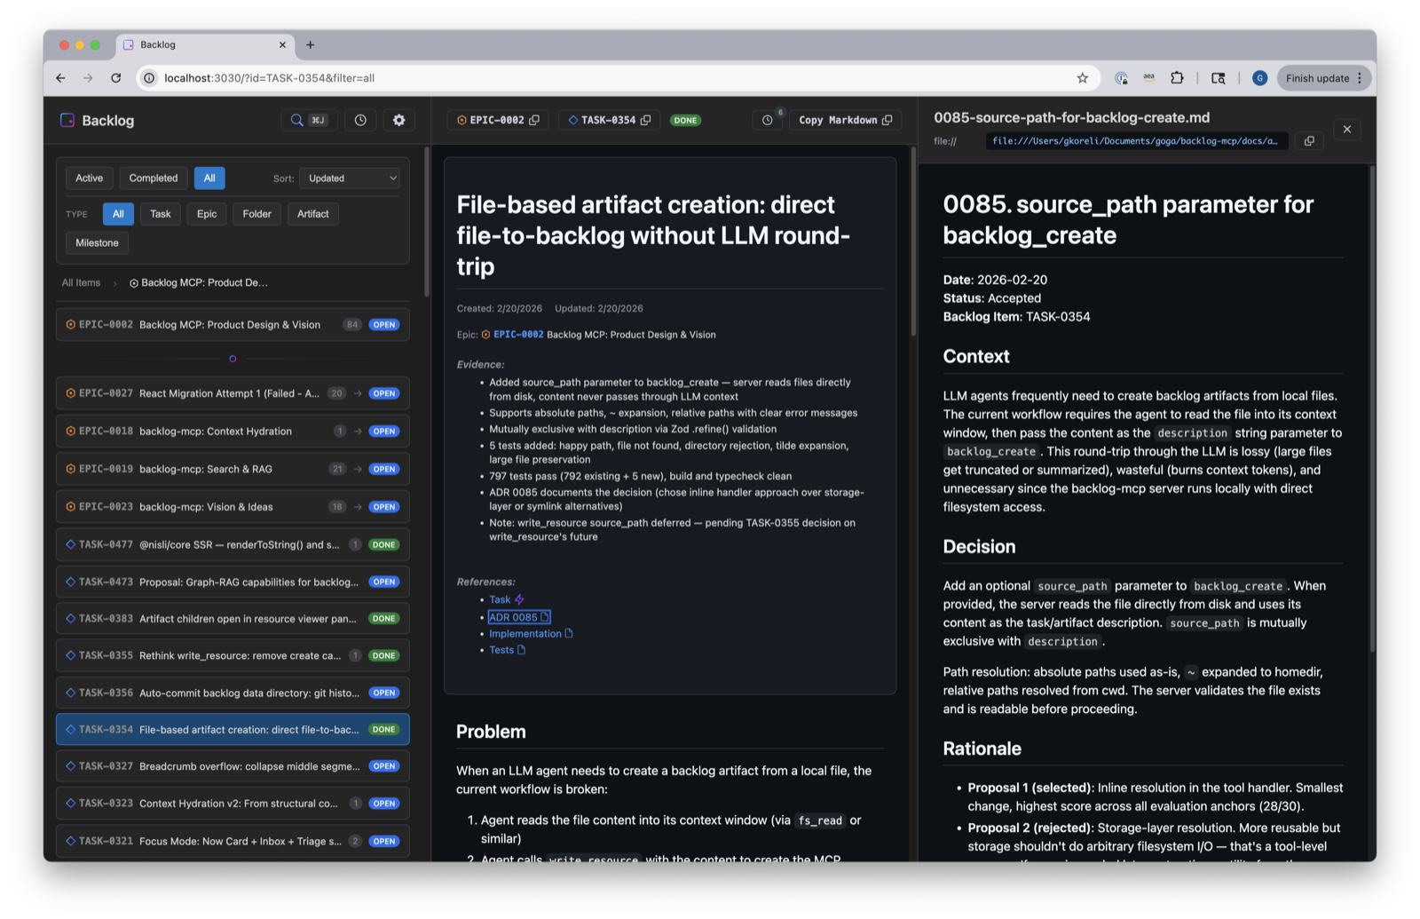Copy the EPIC-0002 ID using copy icon
The width and height of the screenshot is (1420, 919).
click(x=534, y=121)
